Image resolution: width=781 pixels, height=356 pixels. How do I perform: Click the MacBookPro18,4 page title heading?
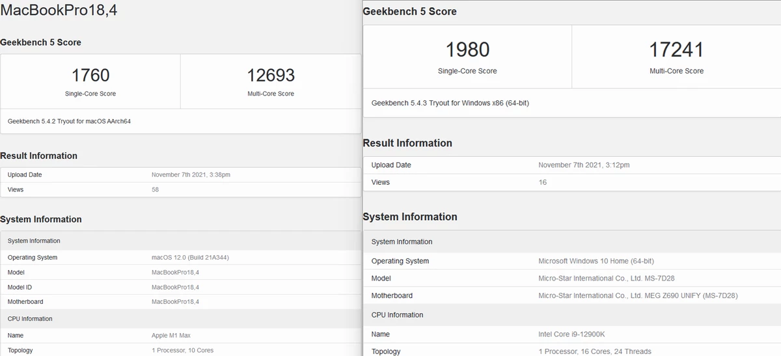[x=59, y=10]
